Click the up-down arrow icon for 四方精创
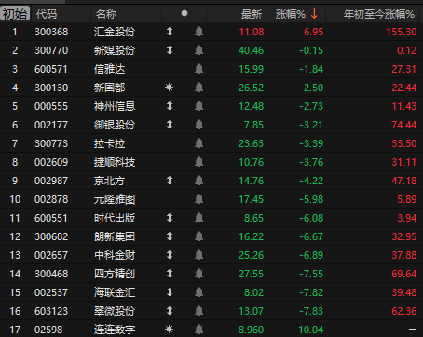The image size is (423, 337). coord(170,274)
